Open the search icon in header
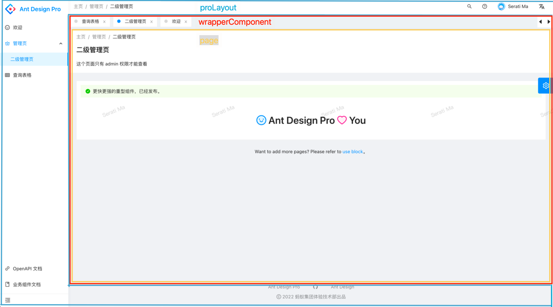This screenshot has width=553, height=307. pos(469,6)
